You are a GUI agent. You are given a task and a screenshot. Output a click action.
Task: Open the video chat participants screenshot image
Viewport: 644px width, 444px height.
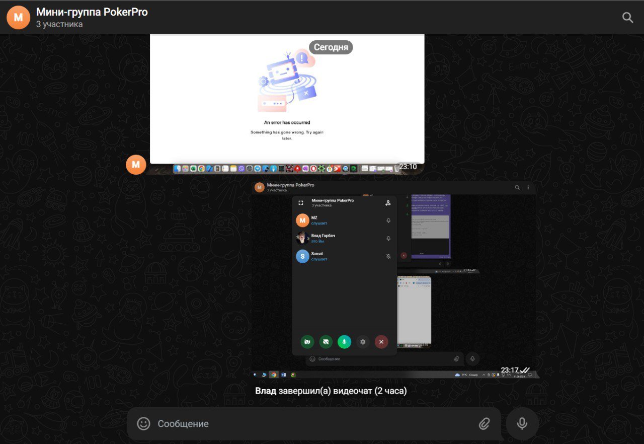(394, 279)
